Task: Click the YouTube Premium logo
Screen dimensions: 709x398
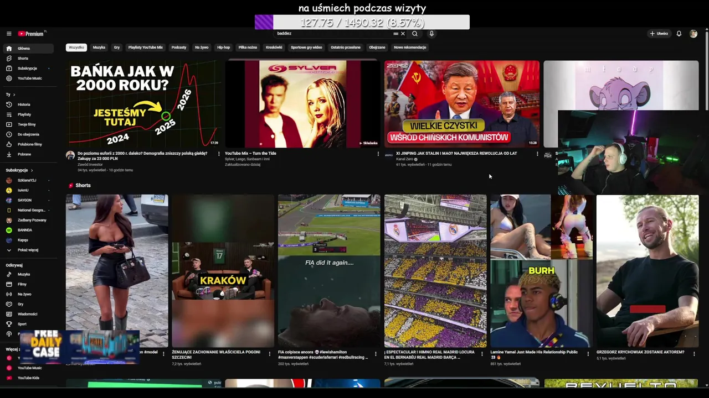Action: 31,34
